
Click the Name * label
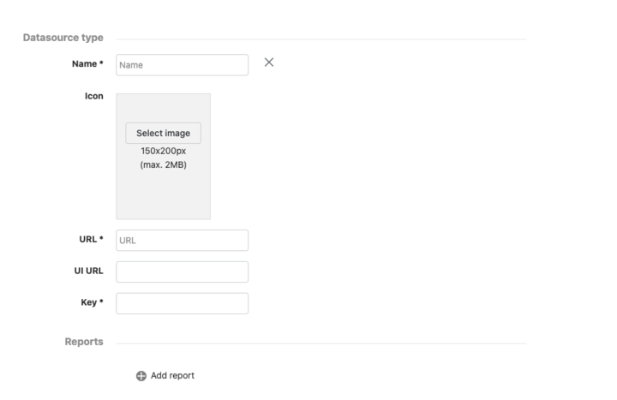pyautogui.click(x=87, y=63)
